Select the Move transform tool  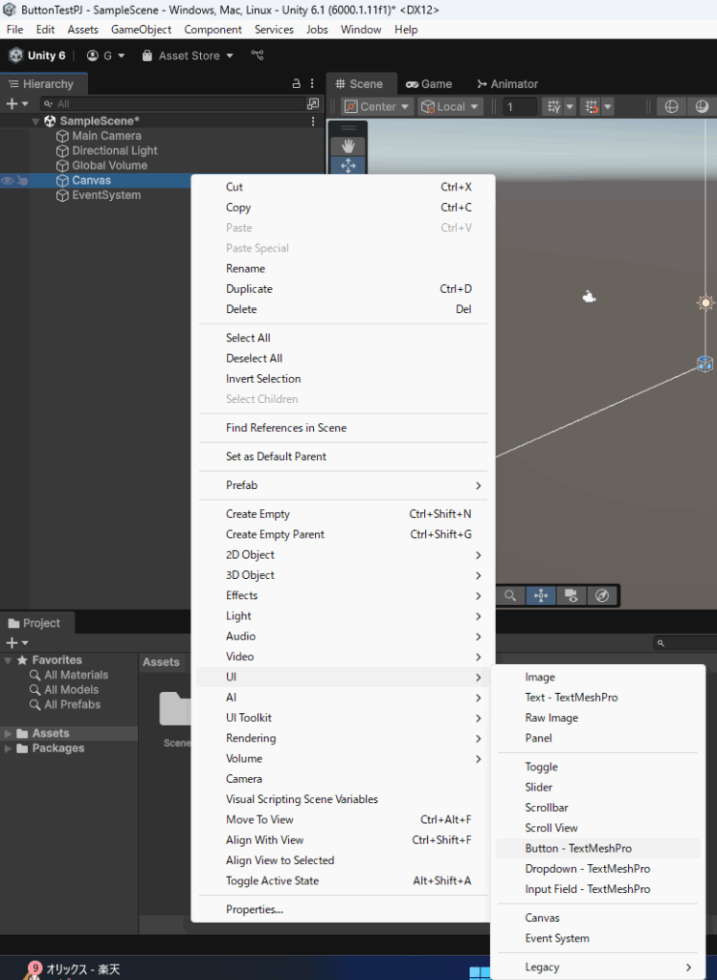tap(348, 166)
